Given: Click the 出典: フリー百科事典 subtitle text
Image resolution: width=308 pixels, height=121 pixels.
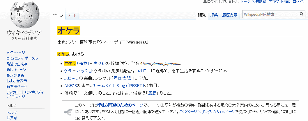Looking at the screenshot, I should pyautogui.click(x=103, y=42).
